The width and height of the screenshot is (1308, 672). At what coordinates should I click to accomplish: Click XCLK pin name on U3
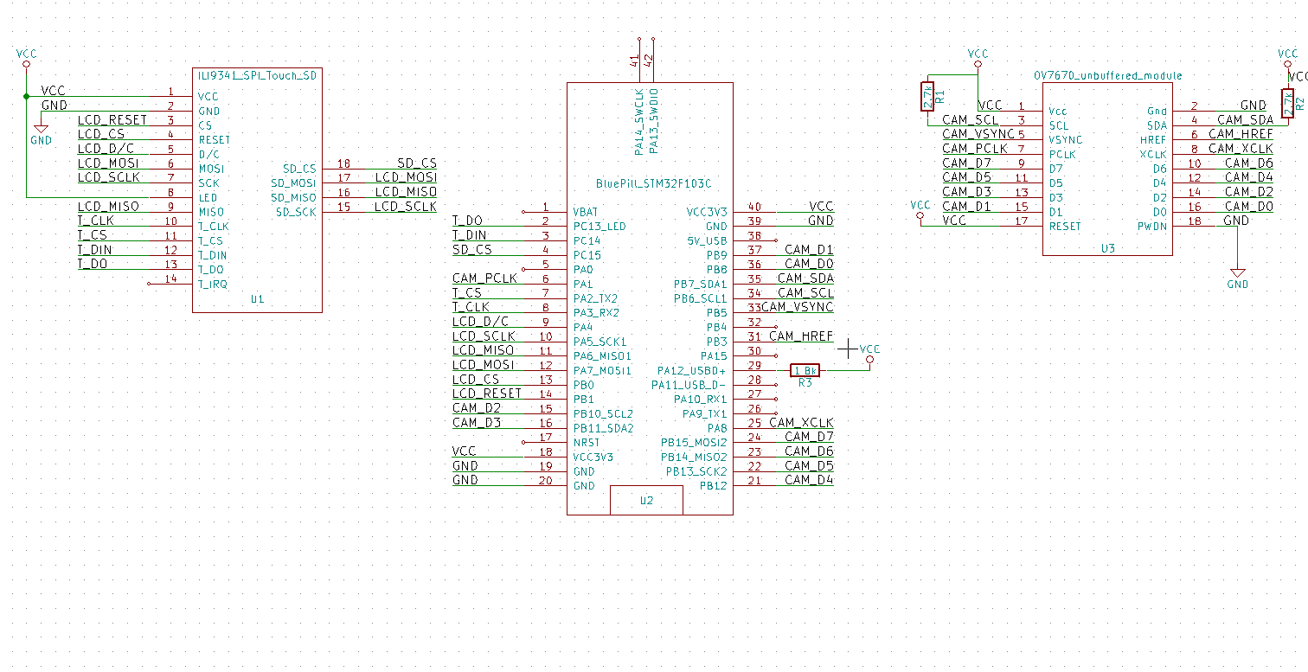(x=1154, y=154)
